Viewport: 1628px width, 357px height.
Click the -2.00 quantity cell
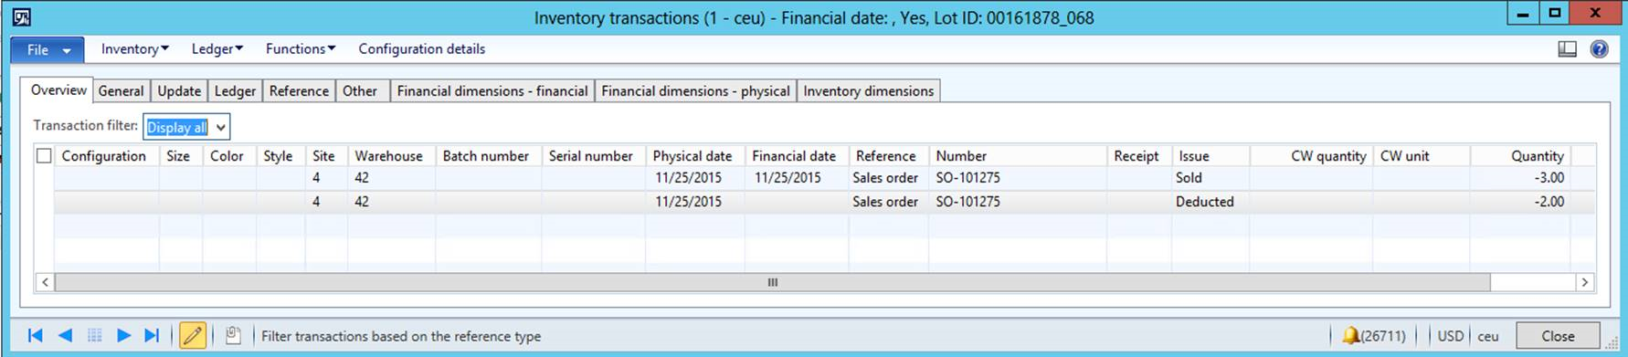1520,202
